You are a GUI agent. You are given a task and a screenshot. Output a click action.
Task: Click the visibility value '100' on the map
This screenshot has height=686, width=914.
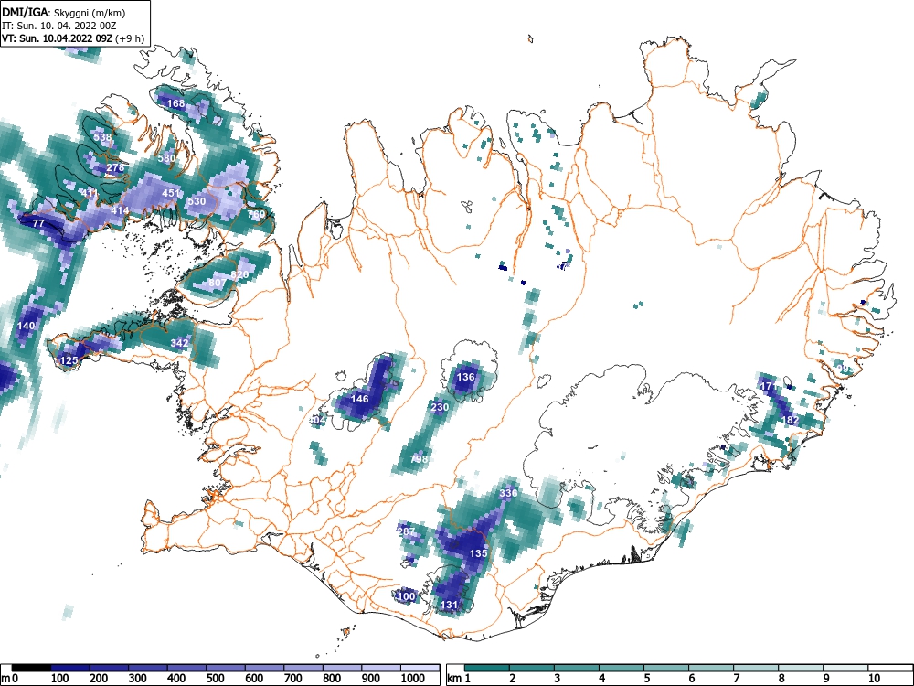coord(406,596)
